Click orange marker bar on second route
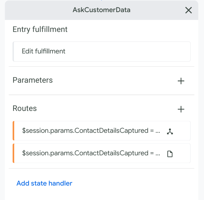Viewport: 204px width, 200px height. click(x=13, y=153)
